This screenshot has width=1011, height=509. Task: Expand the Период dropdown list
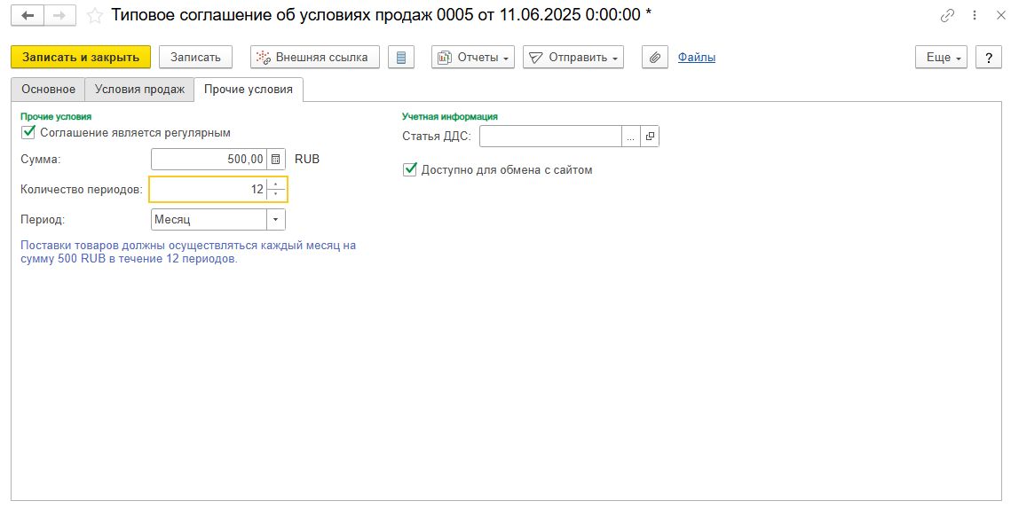(276, 219)
